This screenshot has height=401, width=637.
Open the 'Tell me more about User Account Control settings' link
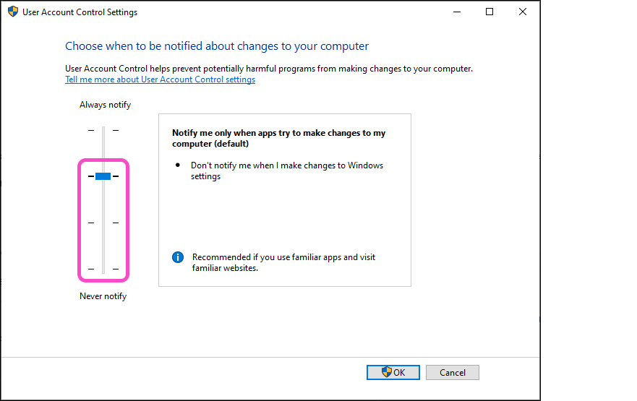160,79
